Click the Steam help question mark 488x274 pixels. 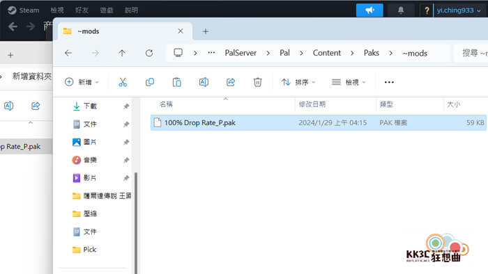pos(427,11)
